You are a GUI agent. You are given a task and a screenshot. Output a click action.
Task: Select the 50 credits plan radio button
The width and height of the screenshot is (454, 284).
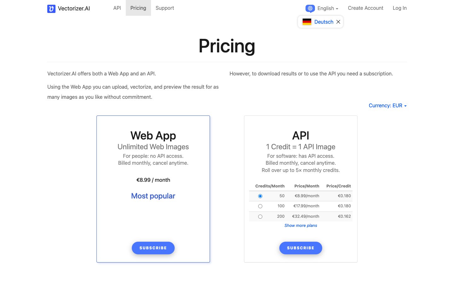point(260,196)
